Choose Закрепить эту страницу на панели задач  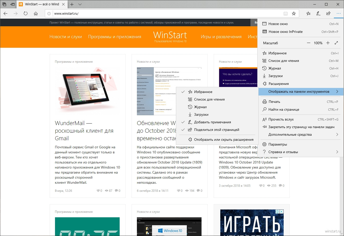click(300, 127)
